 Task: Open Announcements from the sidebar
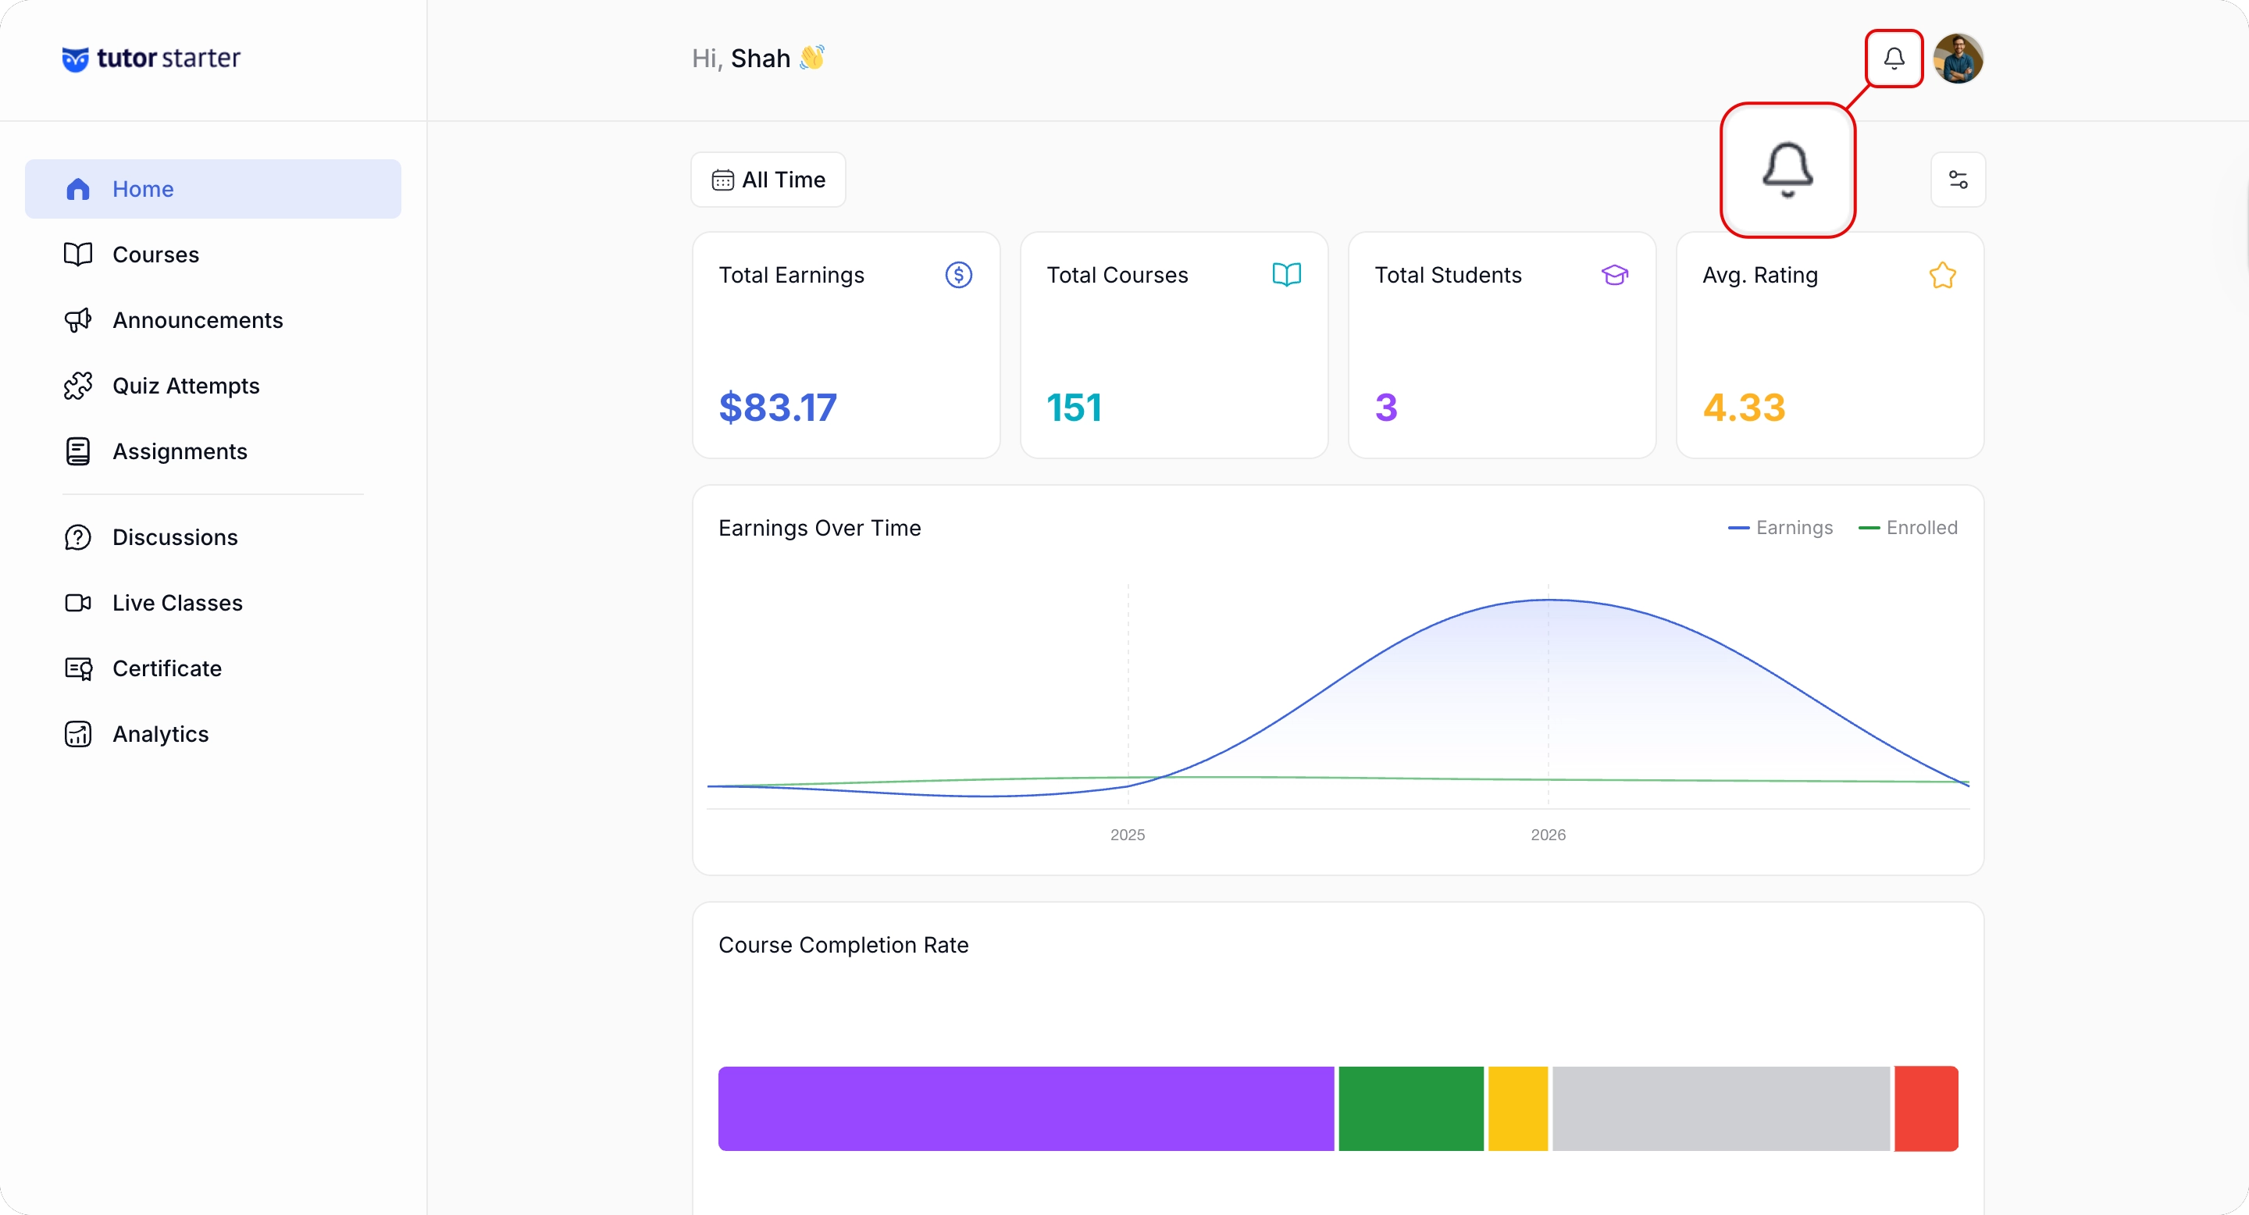213,319
